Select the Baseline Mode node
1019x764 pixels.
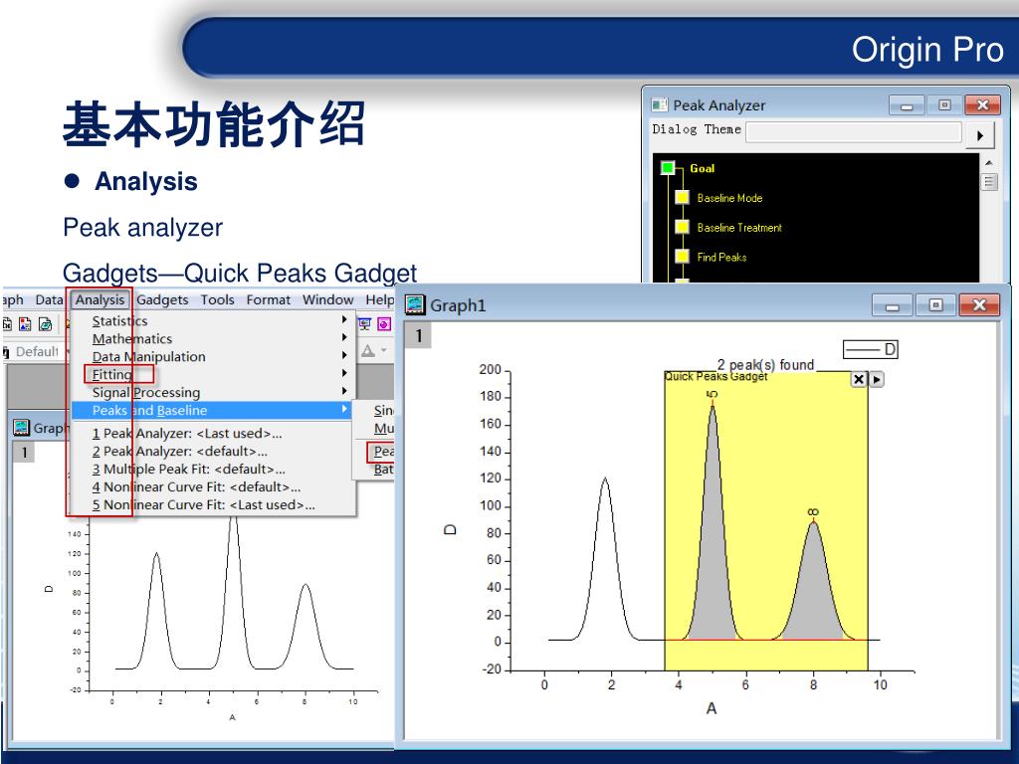(682, 198)
